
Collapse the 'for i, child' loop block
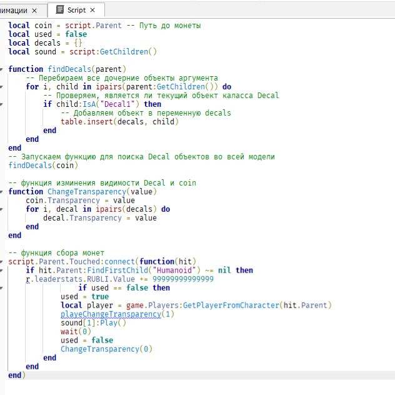tap(2, 87)
